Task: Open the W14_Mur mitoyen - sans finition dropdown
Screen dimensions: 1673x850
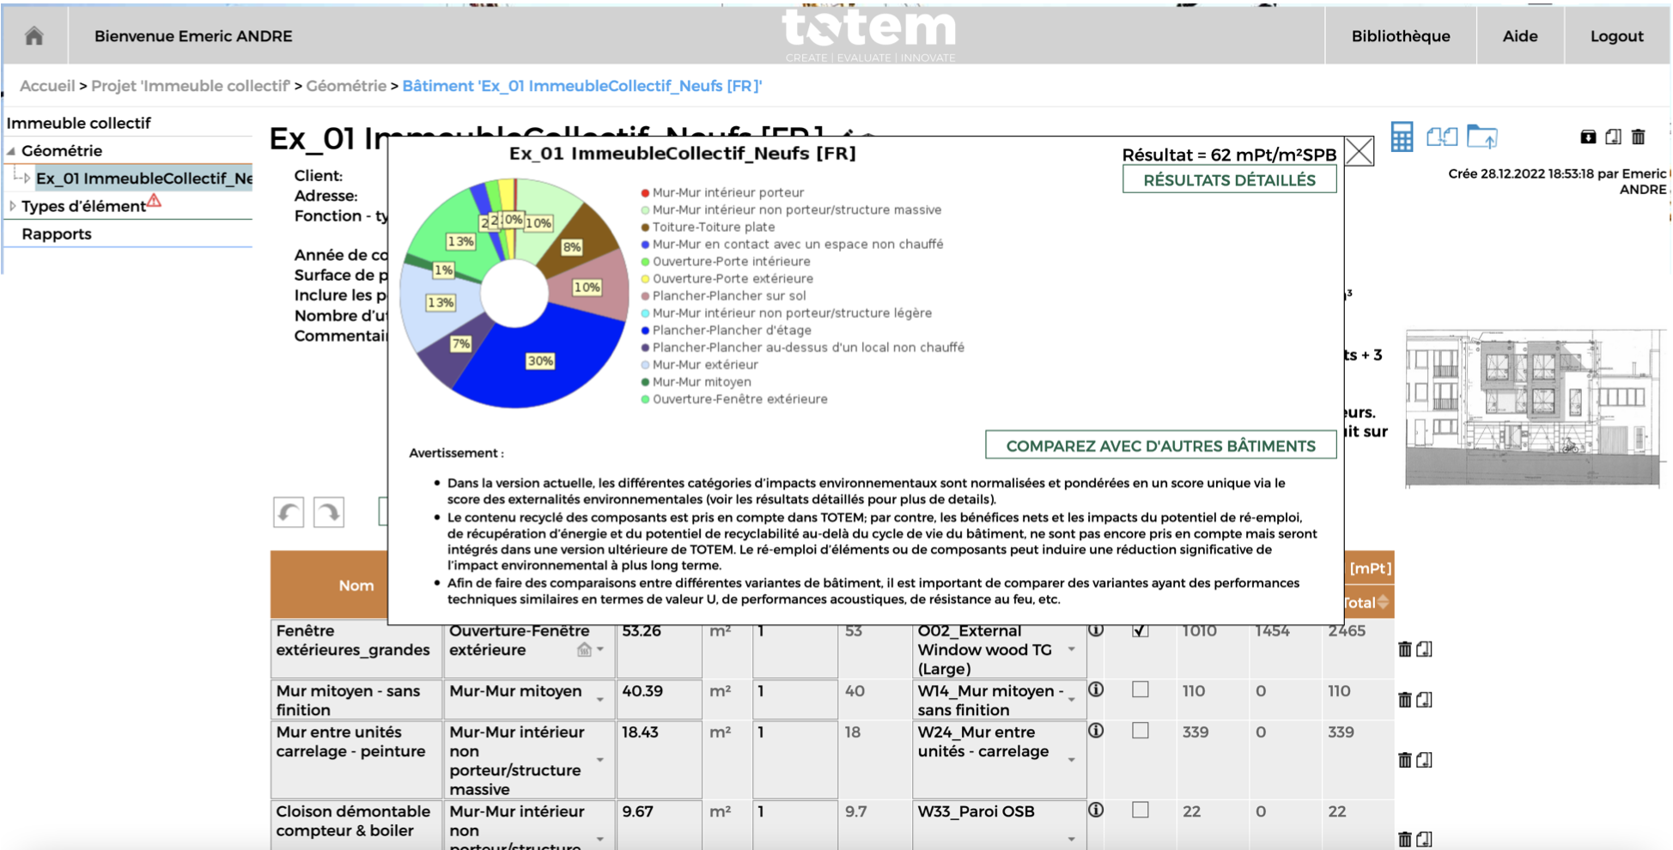Action: pos(1072,700)
